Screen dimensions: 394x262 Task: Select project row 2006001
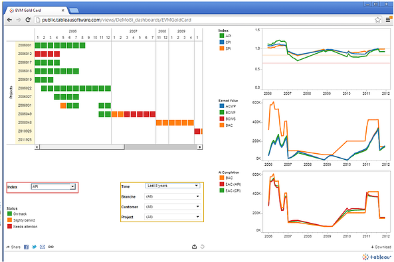(25, 45)
